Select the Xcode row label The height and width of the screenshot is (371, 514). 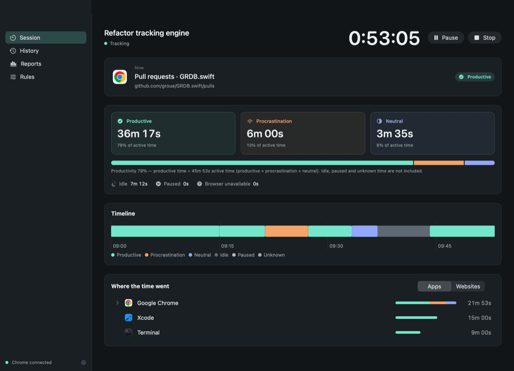pos(146,318)
